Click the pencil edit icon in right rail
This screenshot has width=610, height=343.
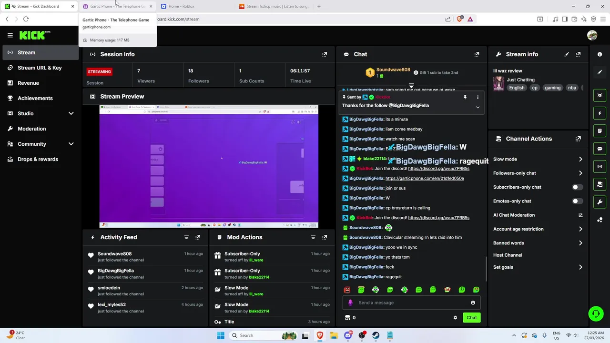600,72
